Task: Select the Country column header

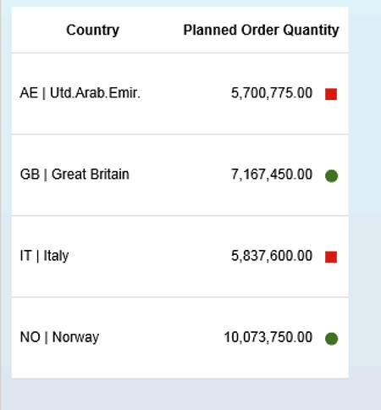Action: pos(92,30)
